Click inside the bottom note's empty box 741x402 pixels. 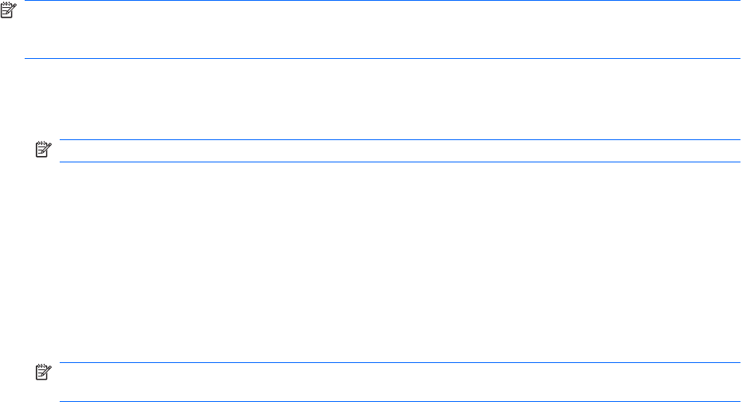click(x=398, y=383)
